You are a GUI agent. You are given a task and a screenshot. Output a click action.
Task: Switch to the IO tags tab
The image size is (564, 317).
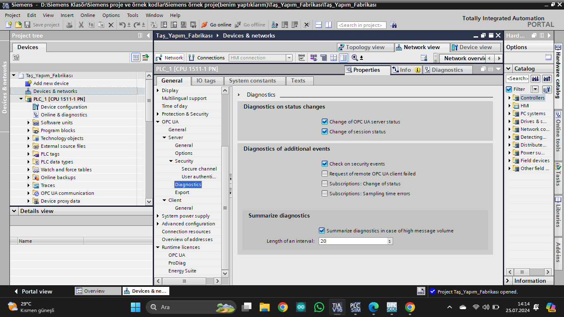[206, 80]
